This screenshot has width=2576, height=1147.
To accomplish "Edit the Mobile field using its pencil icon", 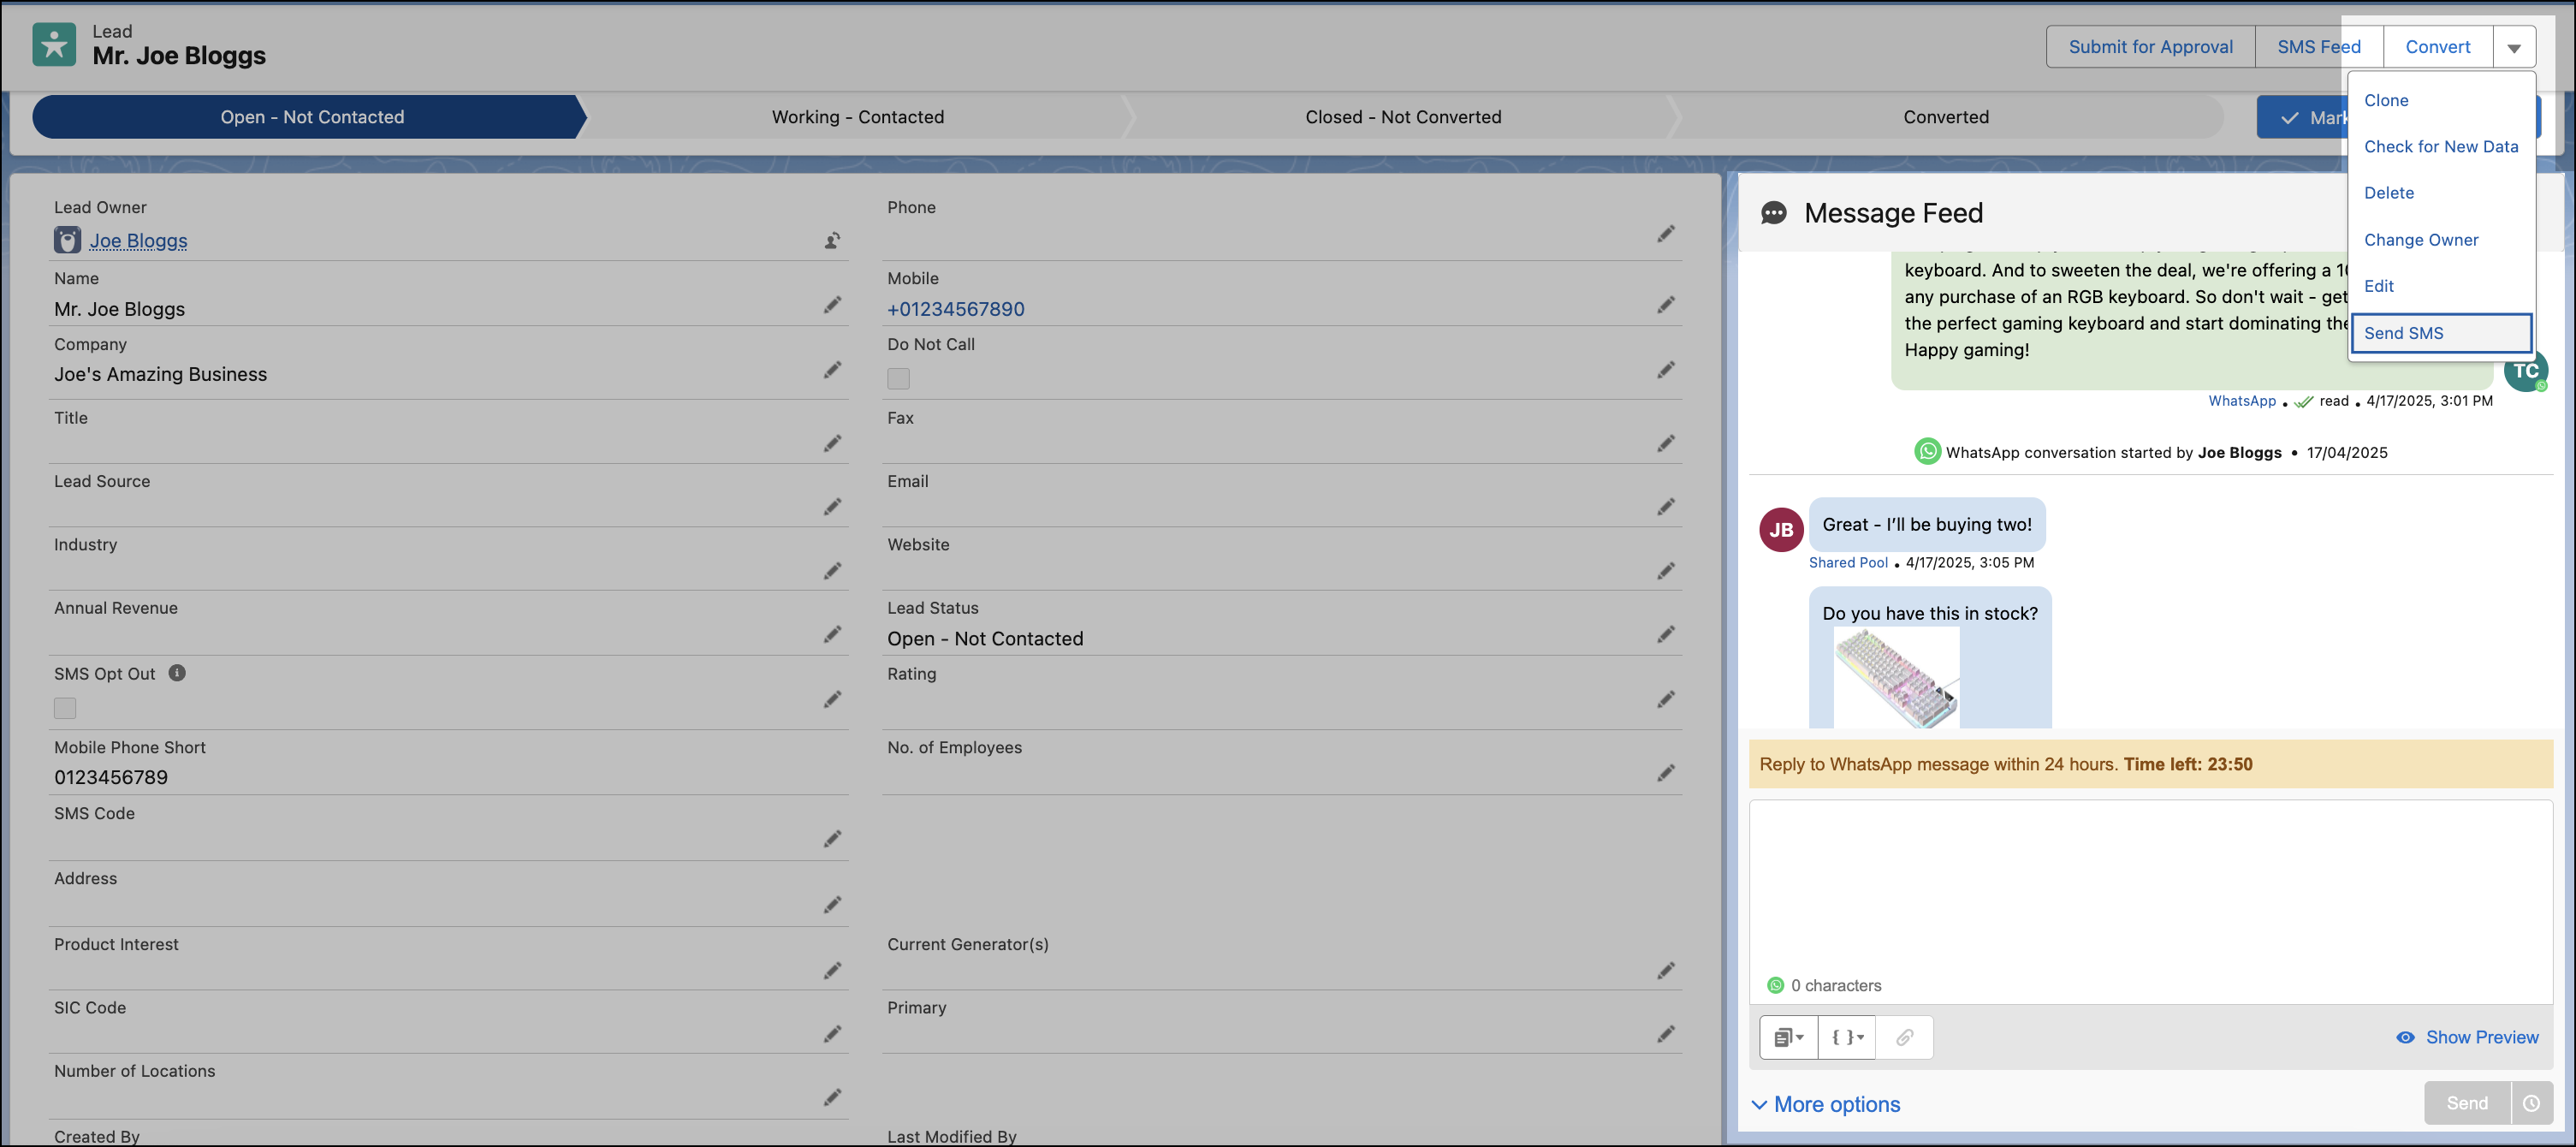I will point(1666,304).
